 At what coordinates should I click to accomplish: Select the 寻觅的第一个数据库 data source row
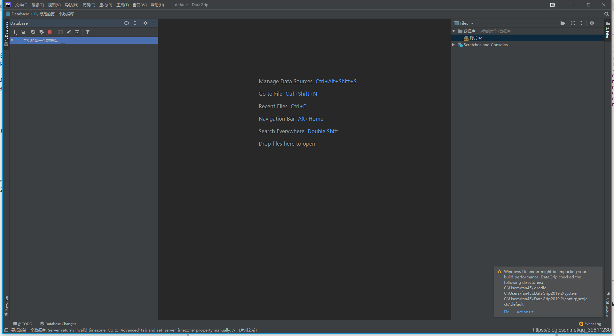click(84, 41)
